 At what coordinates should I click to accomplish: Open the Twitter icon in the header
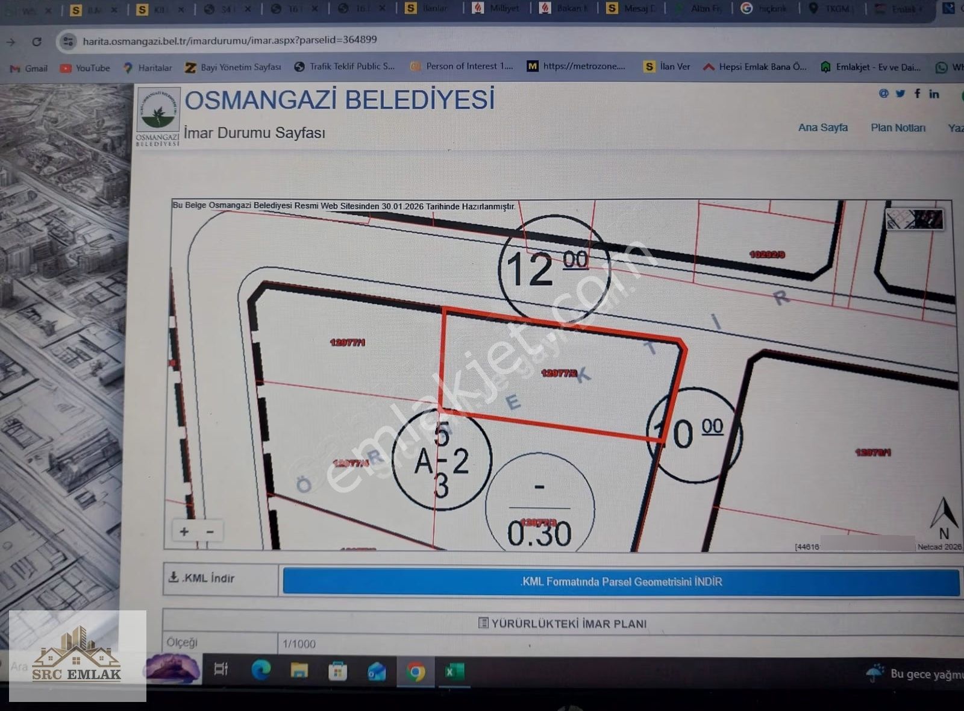coord(900,93)
